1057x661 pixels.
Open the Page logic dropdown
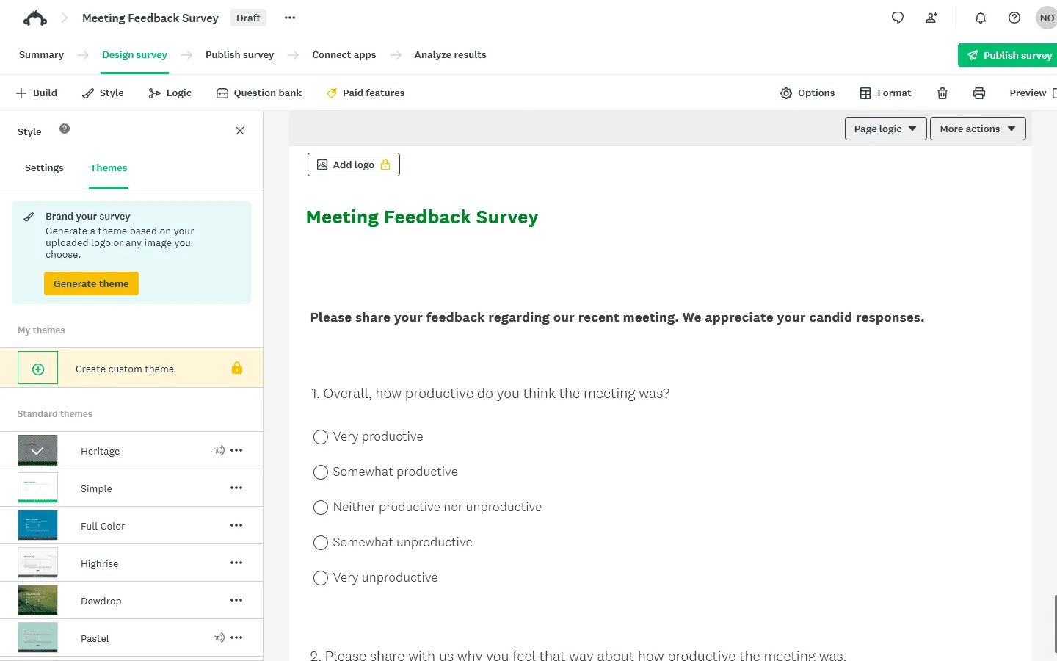[x=885, y=128]
